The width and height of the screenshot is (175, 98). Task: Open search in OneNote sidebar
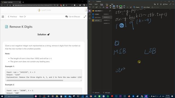click(90, 14)
